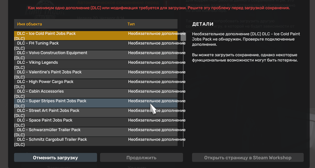
Task: Select DLC - Schwarzmüller Trailer Pack row
Action: (96, 132)
